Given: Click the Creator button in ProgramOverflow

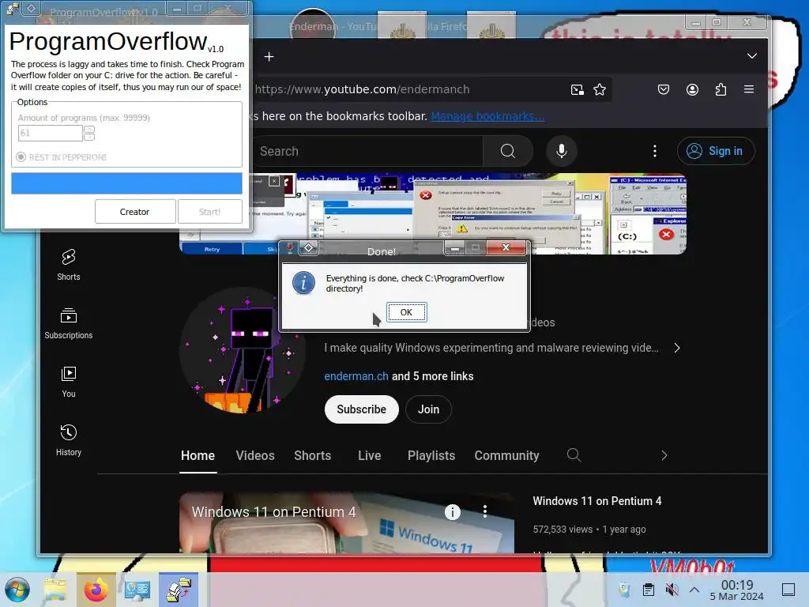Looking at the screenshot, I should coord(134,212).
